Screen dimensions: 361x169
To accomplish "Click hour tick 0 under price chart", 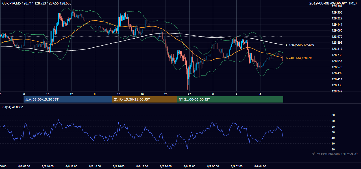I will [213, 94].
